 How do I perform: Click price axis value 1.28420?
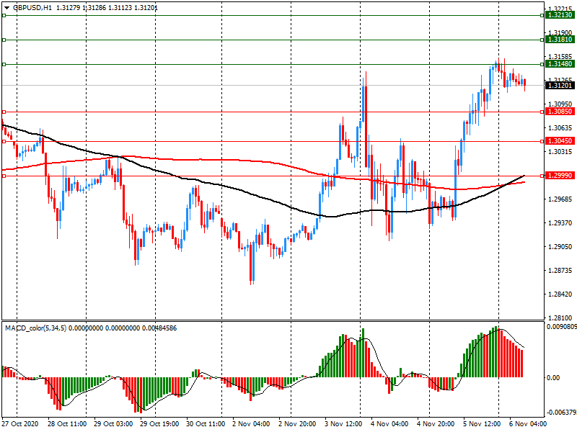point(560,294)
